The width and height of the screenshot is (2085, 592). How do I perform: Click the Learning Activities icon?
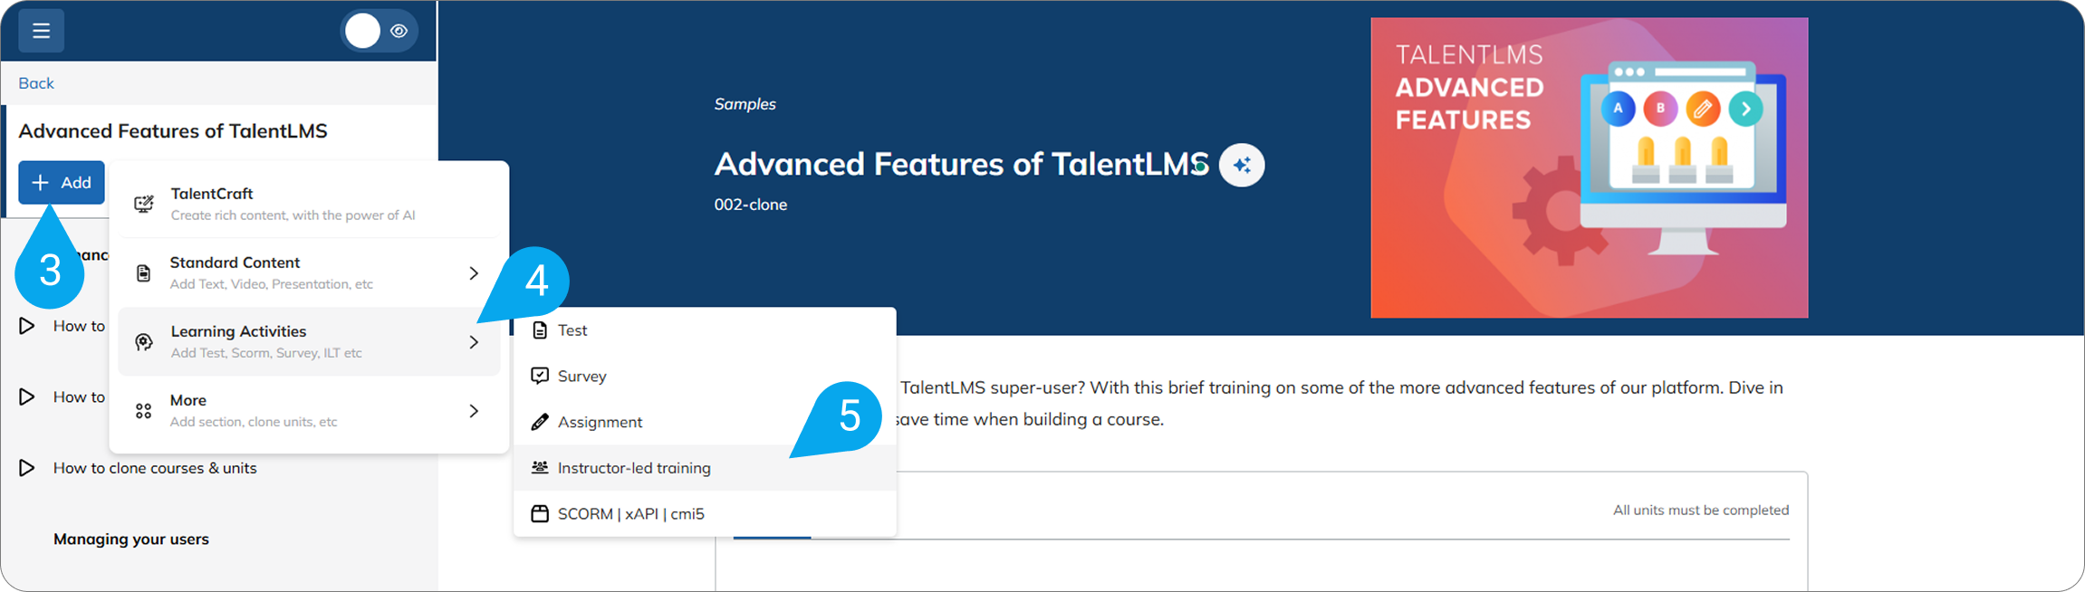click(x=144, y=342)
